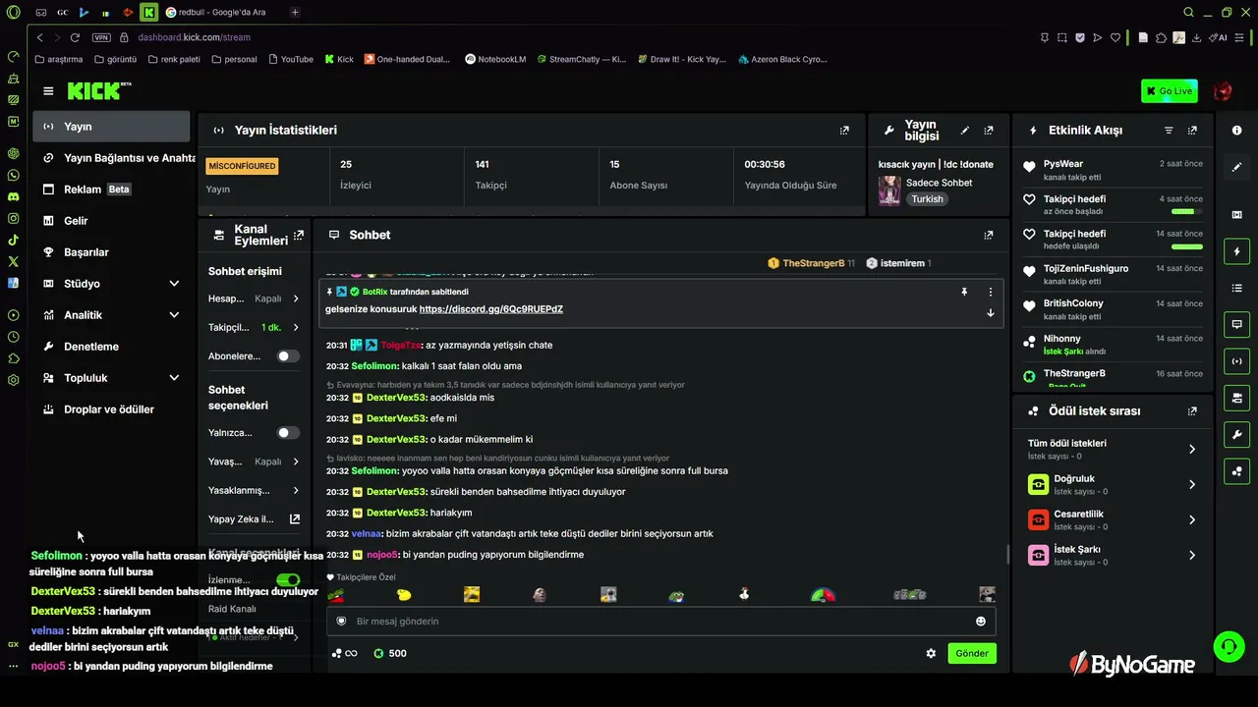1258x707 pixels.
Task: Open WhatsApp in the browser sidebar
Action: 13,175
